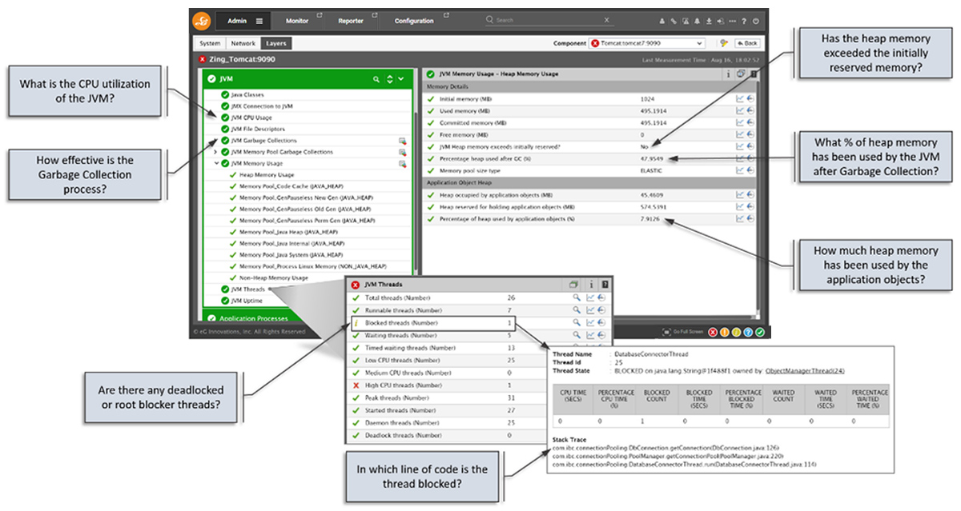961x511 pixels.
Task: Open the Monitor menu
Action: point(297,21)
